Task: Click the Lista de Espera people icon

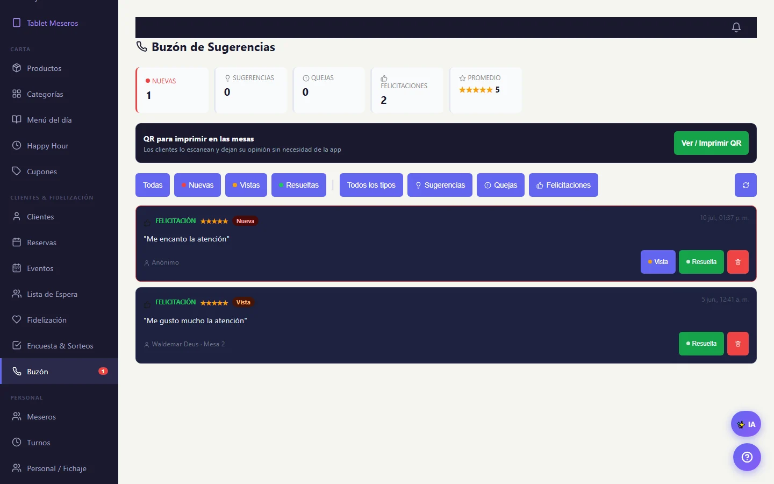Action: coord(17,294)
